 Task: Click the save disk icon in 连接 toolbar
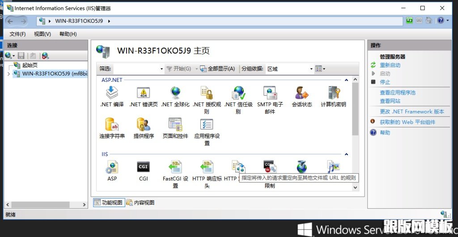click(21, 55)
